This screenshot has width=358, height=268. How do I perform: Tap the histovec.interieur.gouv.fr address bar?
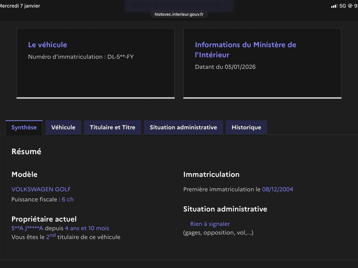point(179,14)
